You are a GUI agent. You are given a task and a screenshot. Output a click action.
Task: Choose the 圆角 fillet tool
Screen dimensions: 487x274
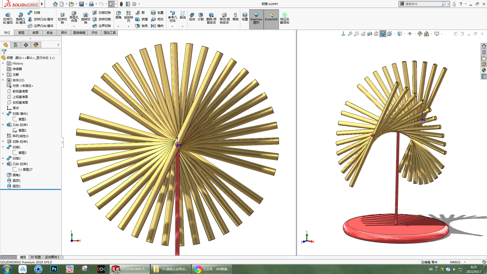119,15
